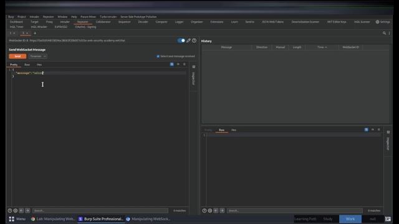Click the pencil edit connection icon
This screenshot has height=224, width=399.
(188, 40)
